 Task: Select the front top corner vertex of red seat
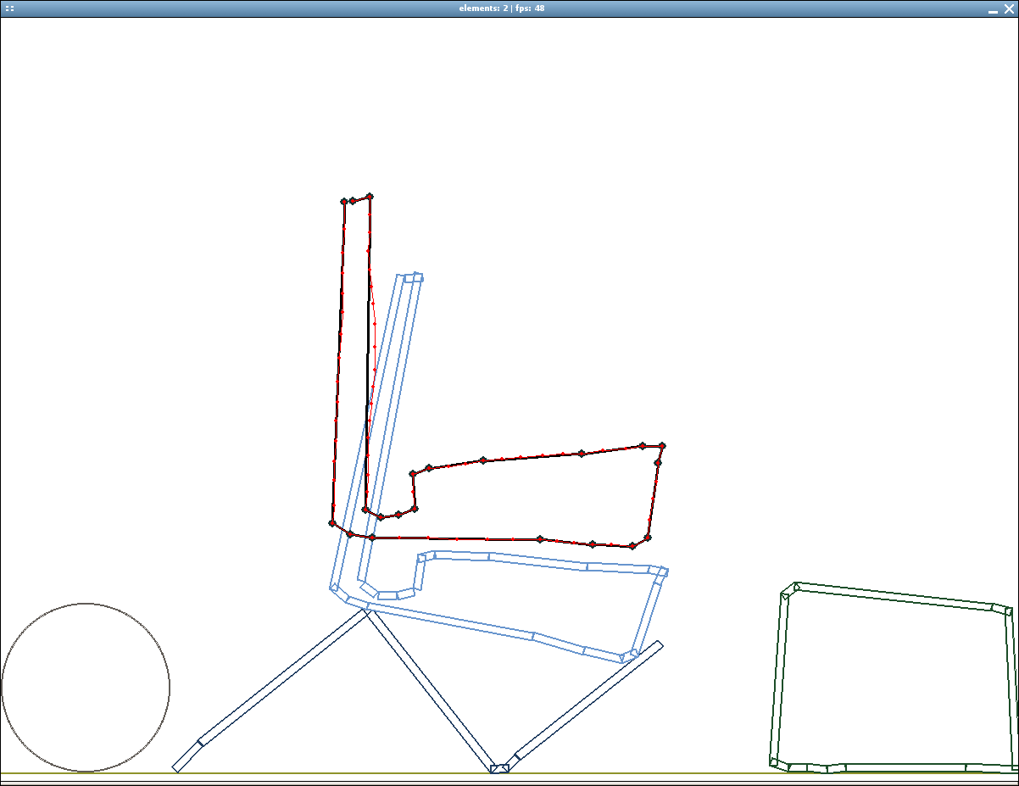tap(662, 445)
